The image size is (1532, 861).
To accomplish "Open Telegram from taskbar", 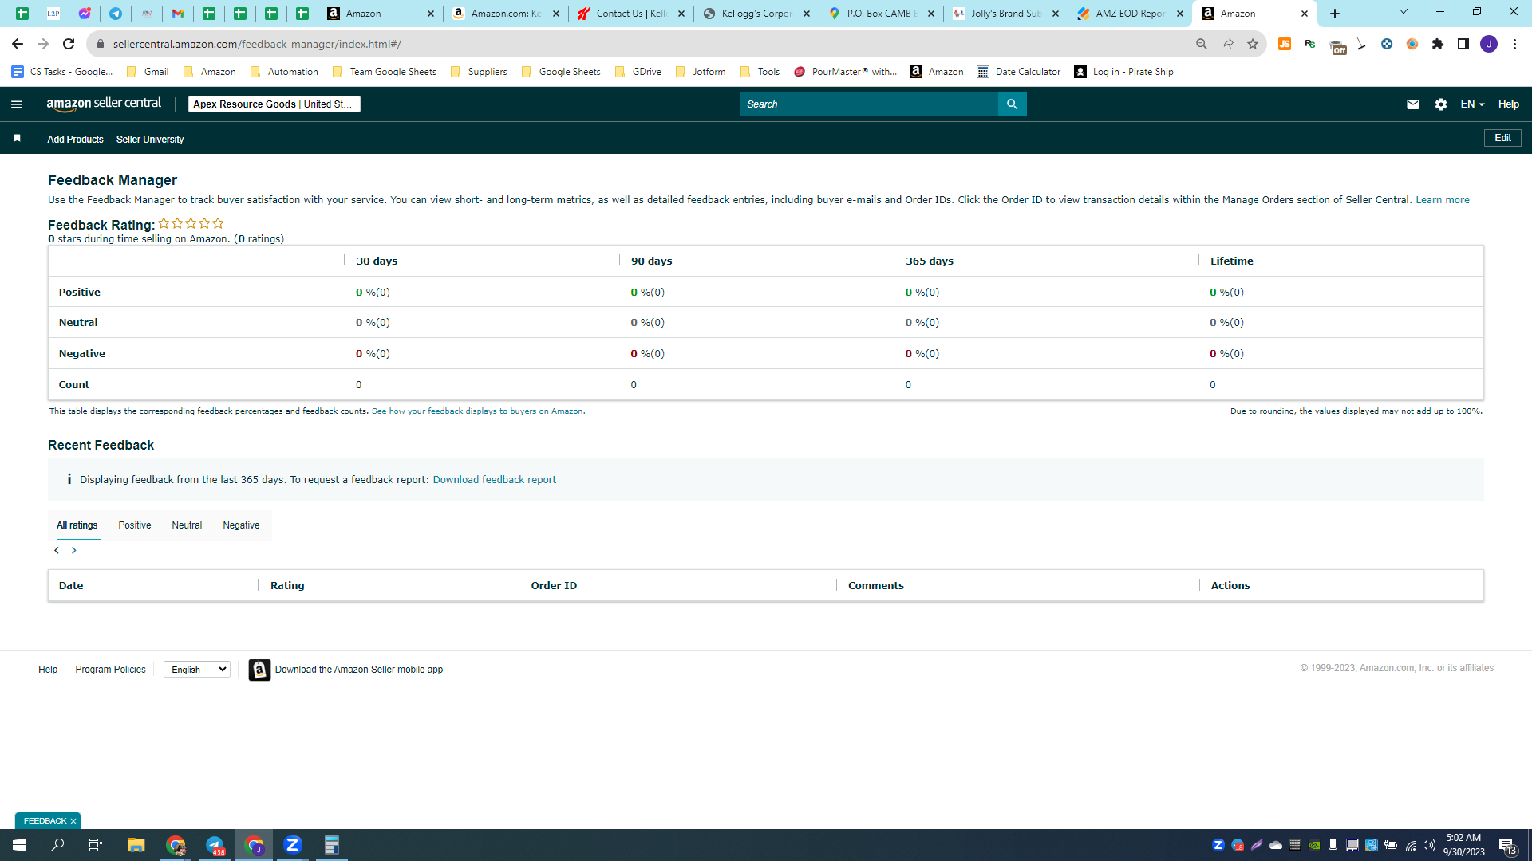I will [215, 845].
